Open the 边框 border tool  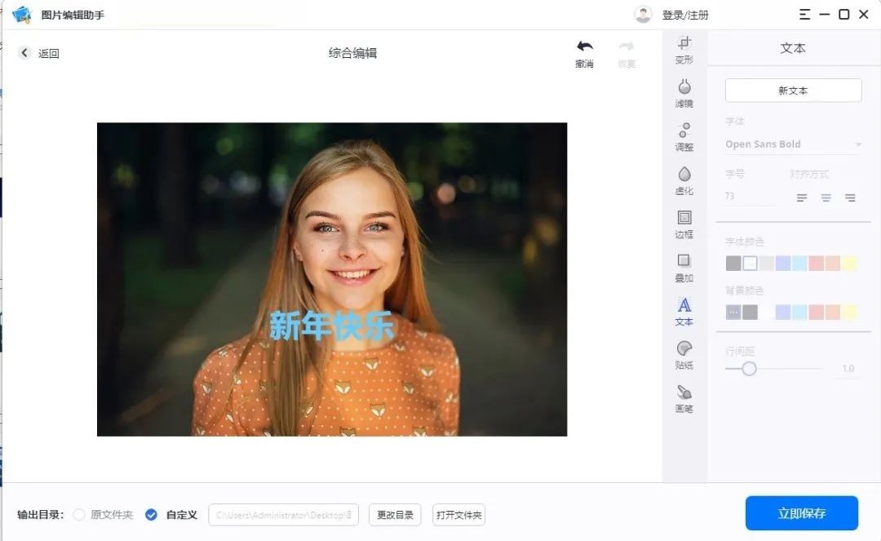pyautogui.click(x=684, y=224)
